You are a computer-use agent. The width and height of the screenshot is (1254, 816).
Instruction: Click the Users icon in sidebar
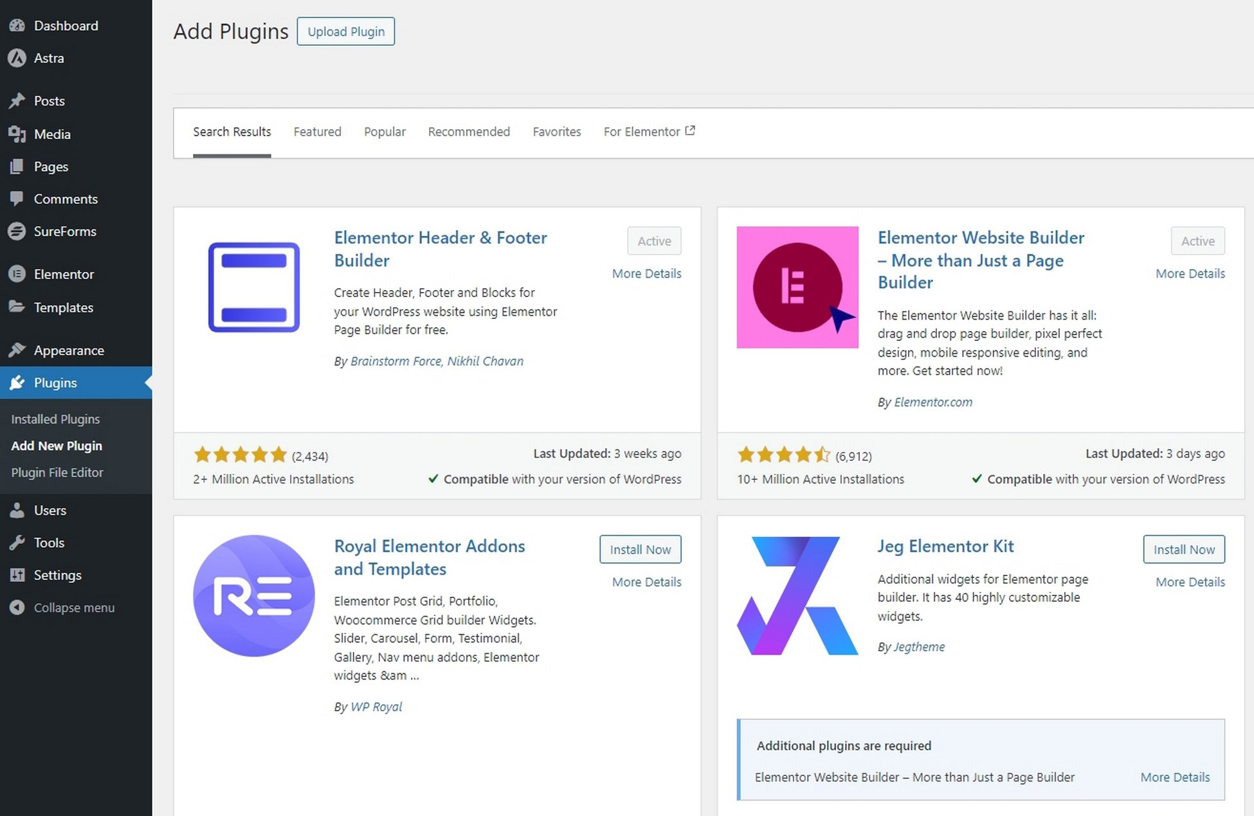point(17,510)
